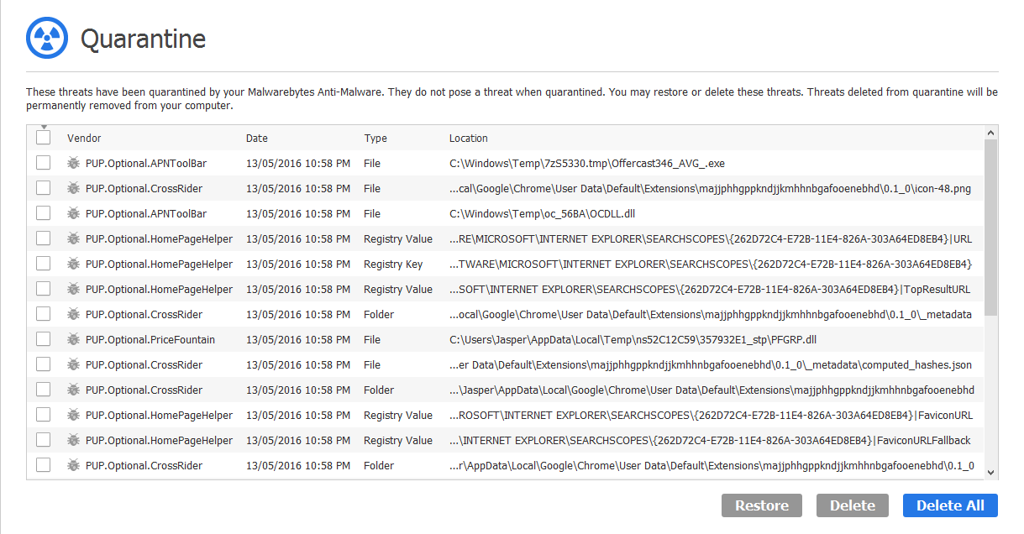Sort threats by the Type column header
The height and width of the screenshot is (534, 1024).
pyautogui.click(x=375, y=138)
